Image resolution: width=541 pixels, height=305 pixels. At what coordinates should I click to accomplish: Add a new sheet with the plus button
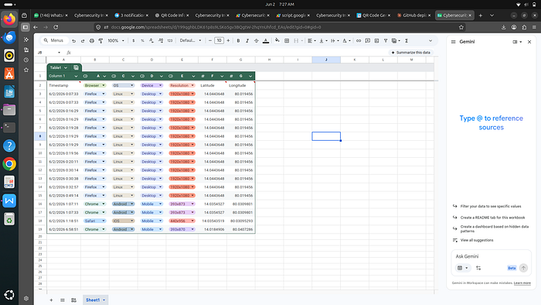click(51, 300)
